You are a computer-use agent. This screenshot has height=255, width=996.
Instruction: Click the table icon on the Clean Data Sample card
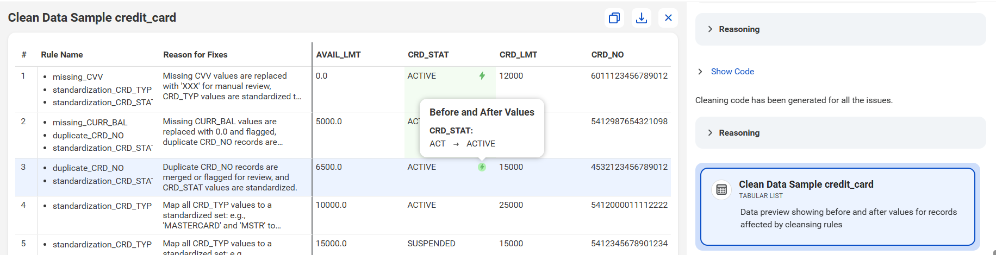[x=721, y=189]
